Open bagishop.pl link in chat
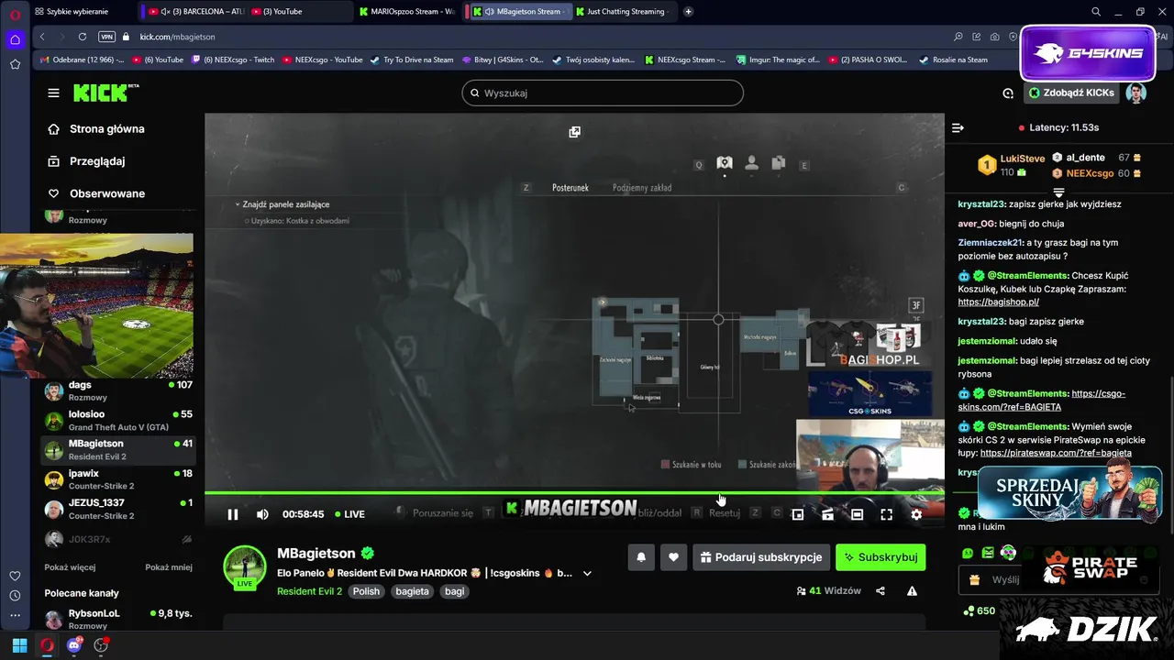Image resolution: width=1174 pixels, height=660 pixels. tap(999, 302)
